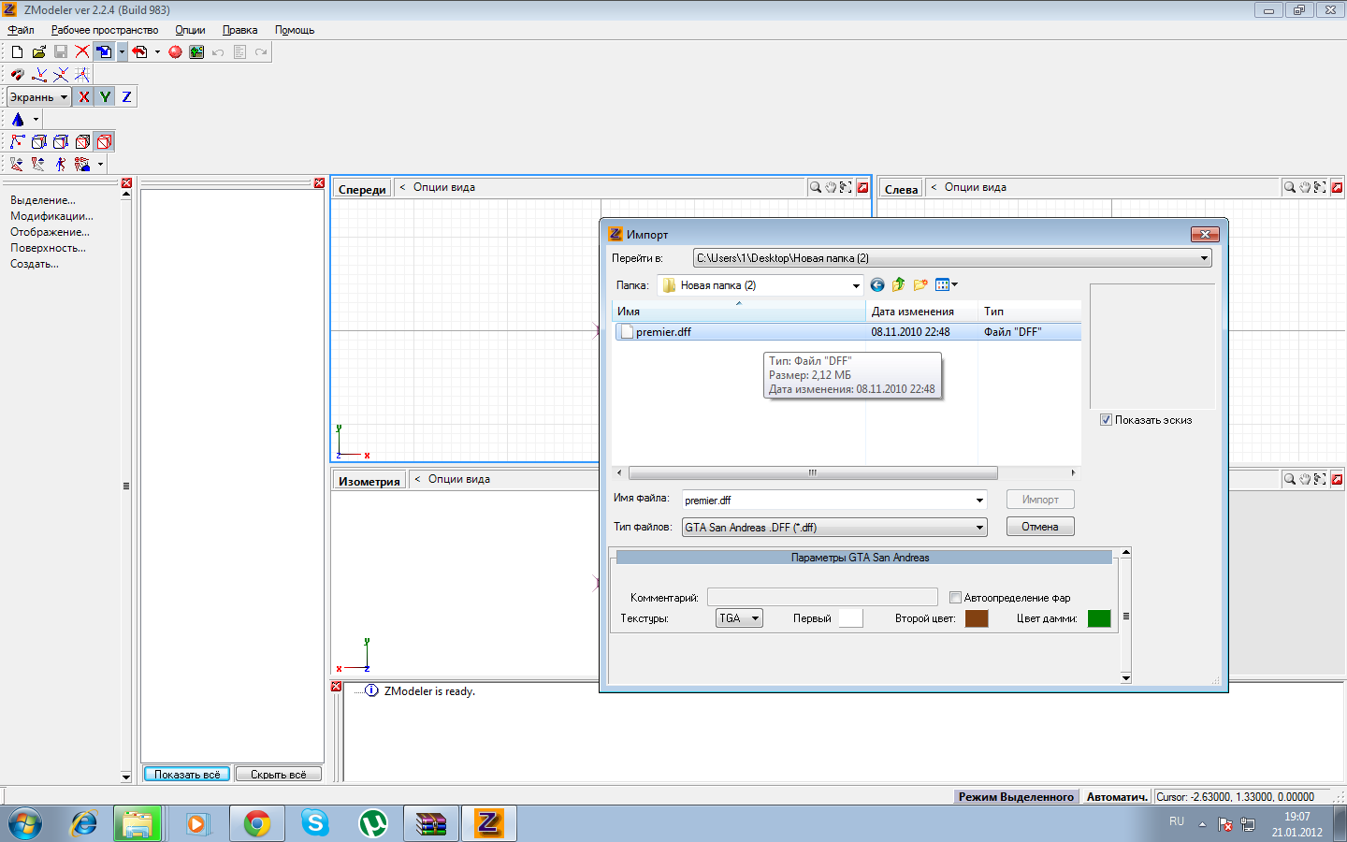The width and height of the screenshot is (1347, 842).
Task: Click the red X Delete toolbar icon
Action: (x=82, y=52)
